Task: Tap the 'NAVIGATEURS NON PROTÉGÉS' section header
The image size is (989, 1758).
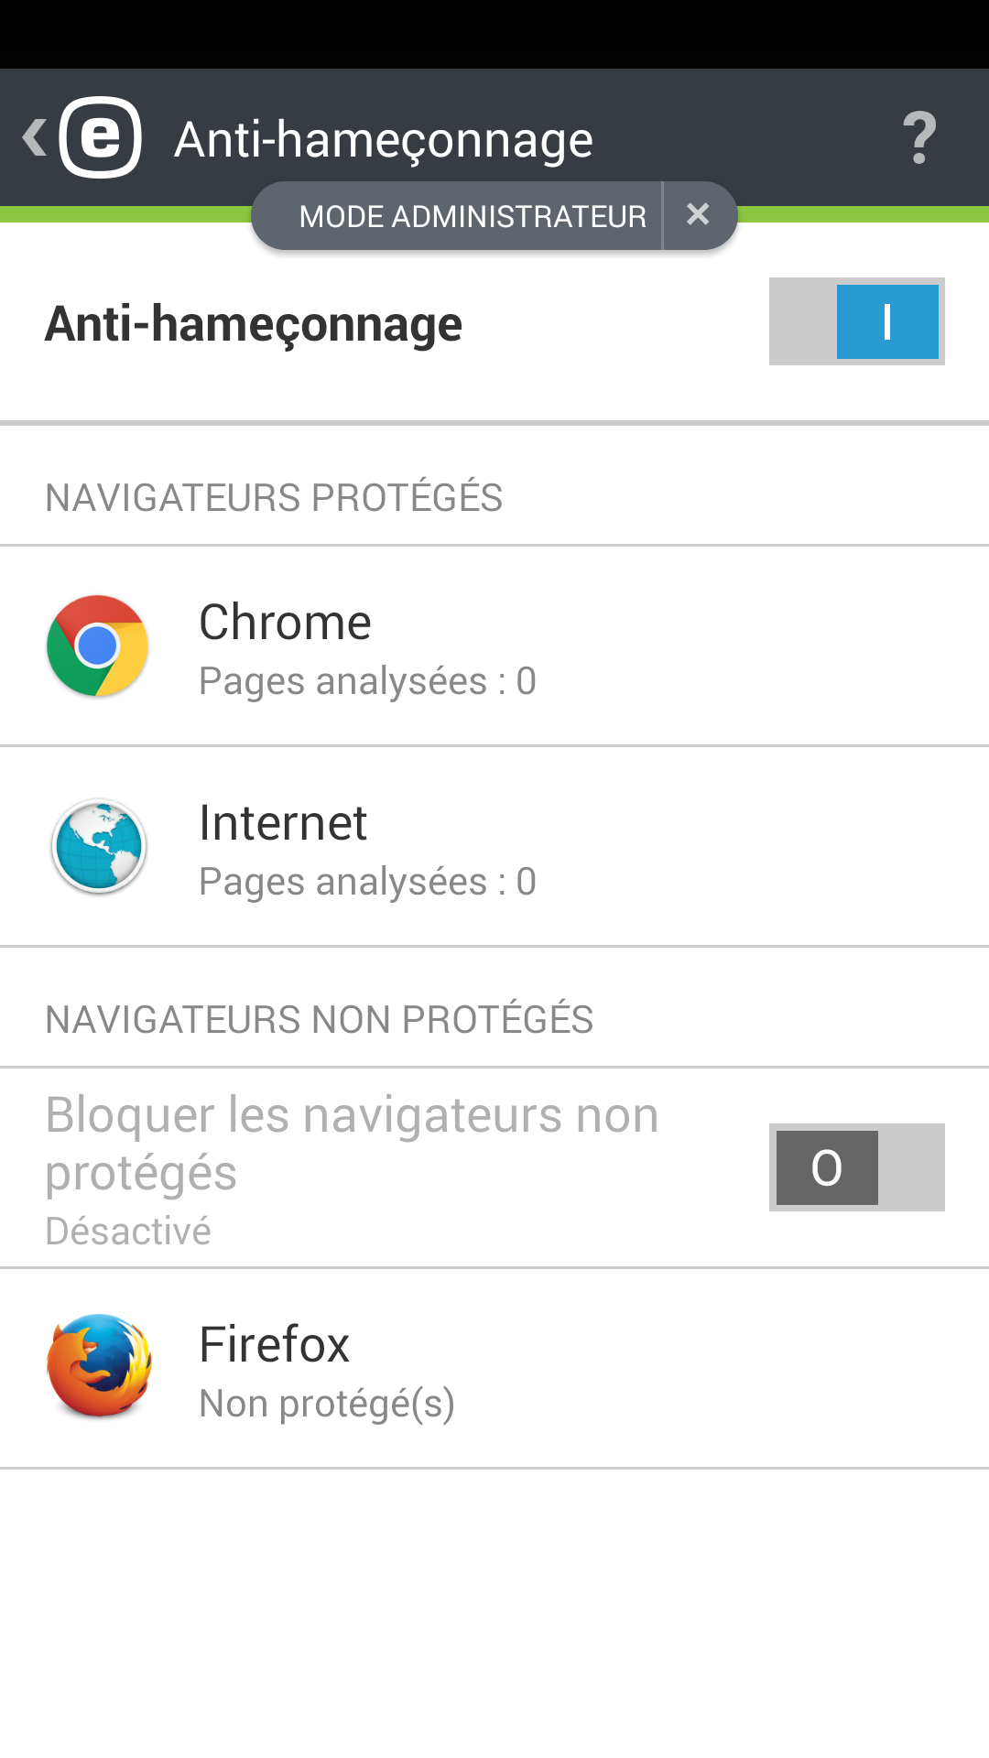Action: tap(319, 1020)
